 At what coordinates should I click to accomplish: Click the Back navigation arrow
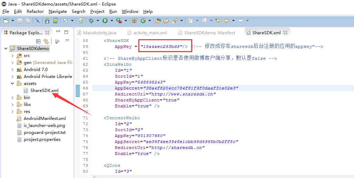pos(227,21)
